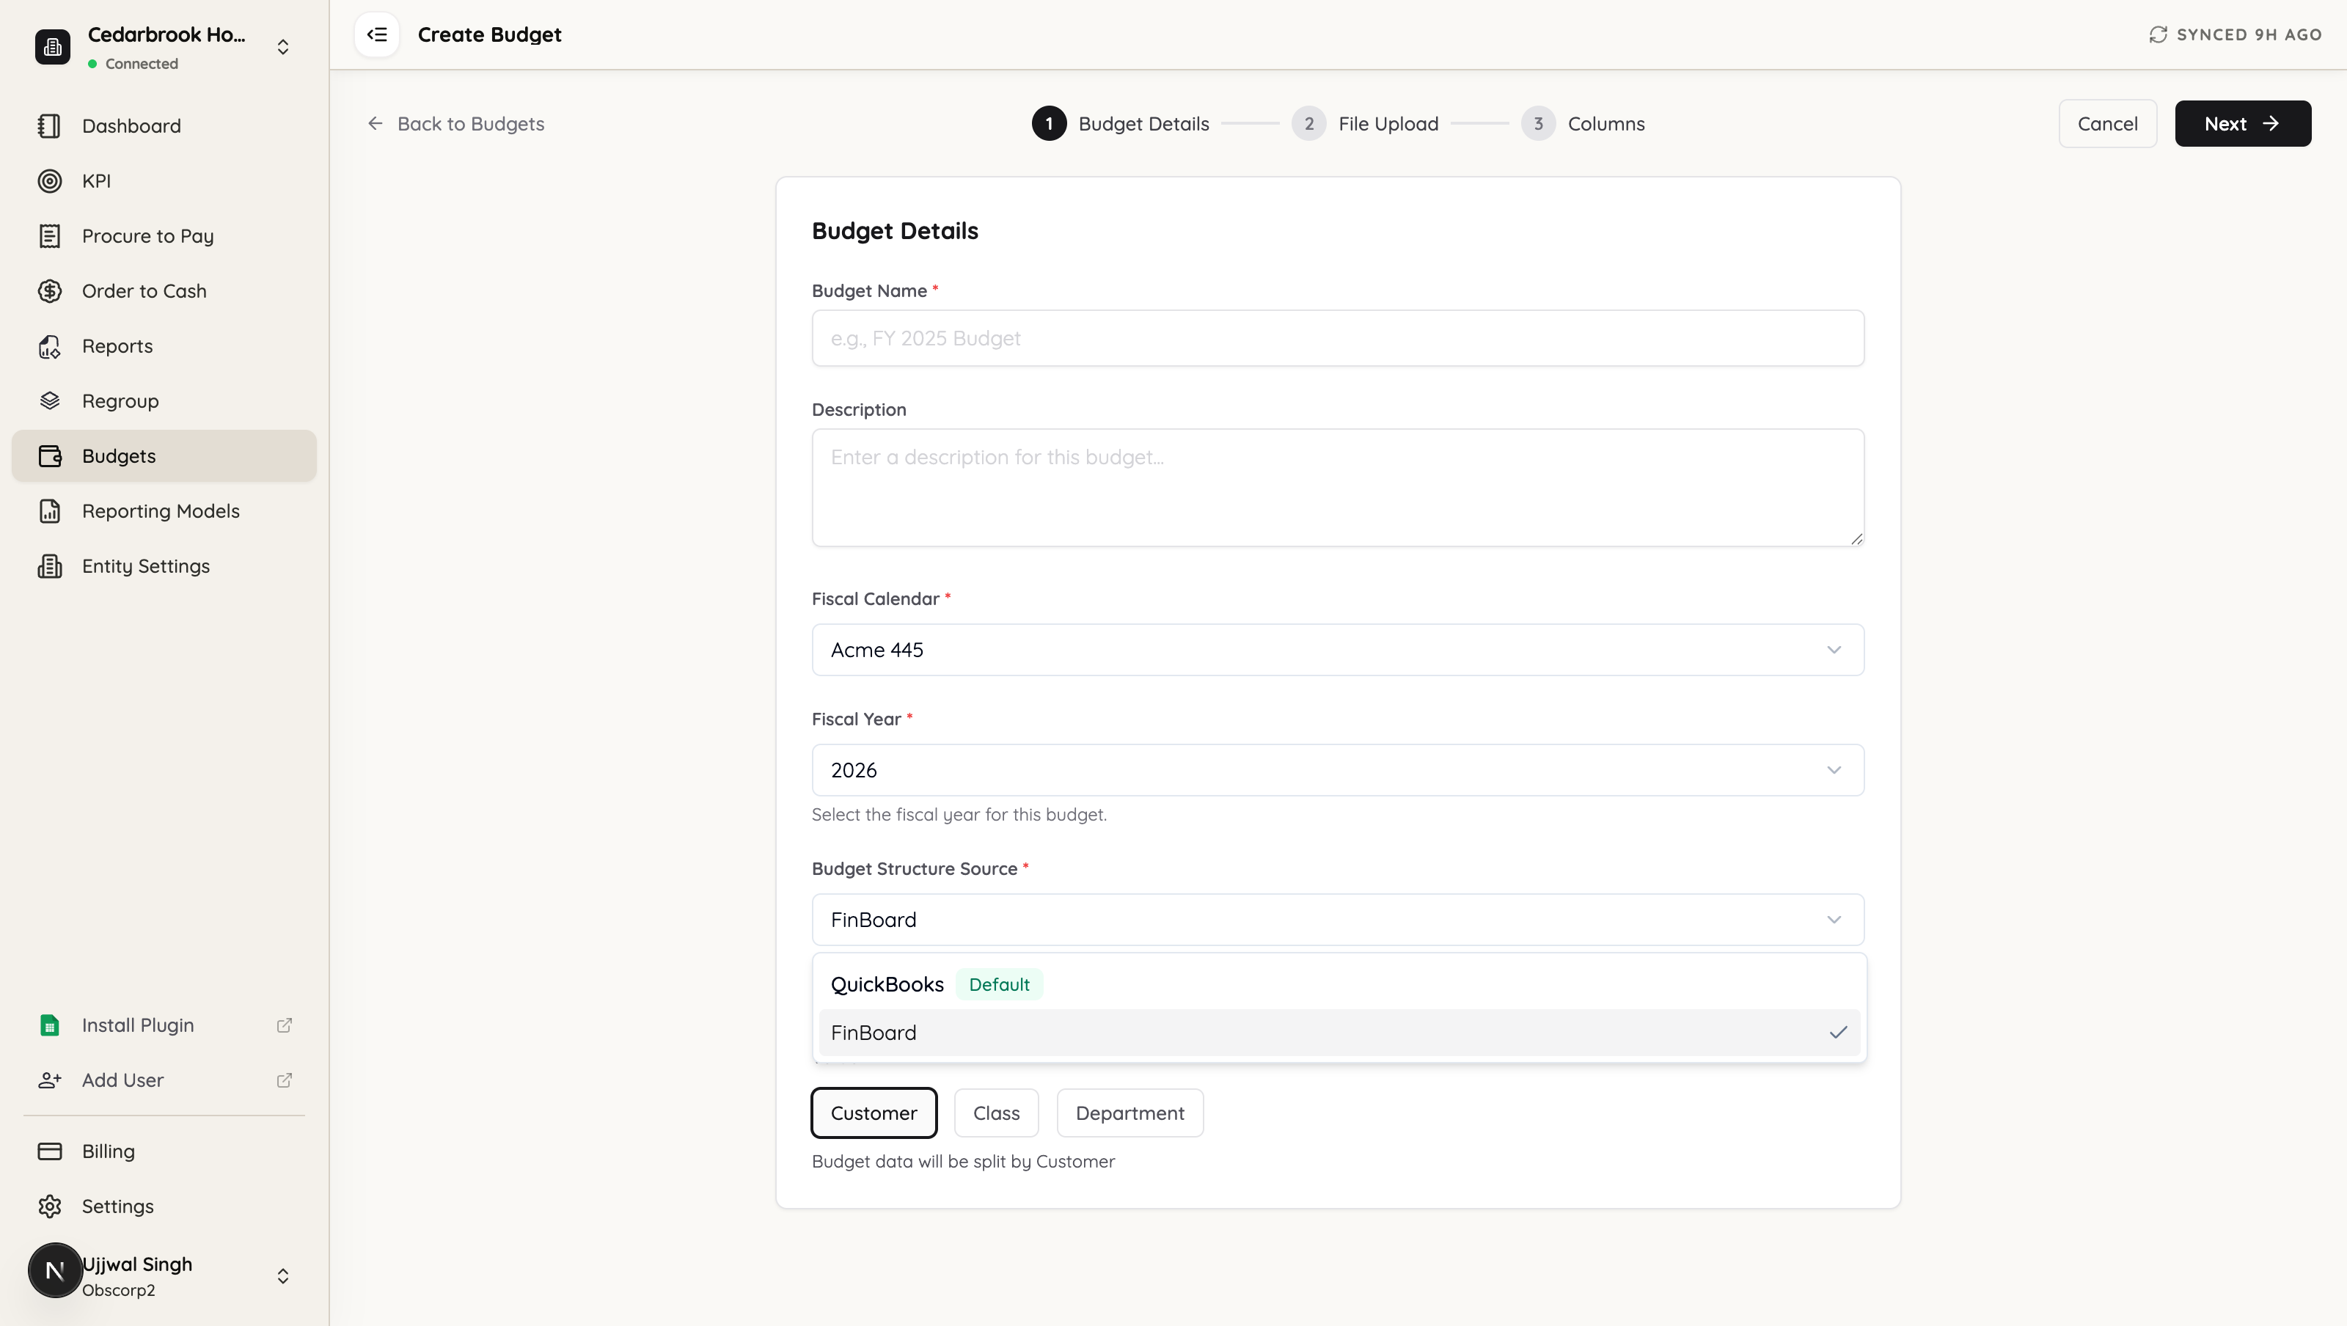
Task: Open Reports from the sidebar
Action: tap(164, 346)
